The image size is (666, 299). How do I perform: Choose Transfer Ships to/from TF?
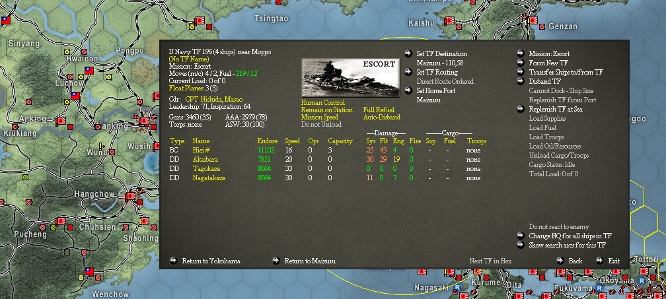click(x=566, y=72)
